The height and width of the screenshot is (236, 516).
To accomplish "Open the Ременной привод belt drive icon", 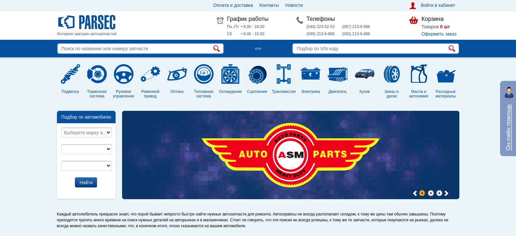I will 150,74.
